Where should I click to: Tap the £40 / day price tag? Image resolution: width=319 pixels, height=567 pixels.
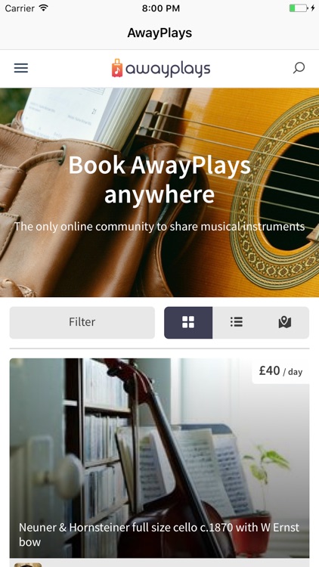tap(280, 371)
